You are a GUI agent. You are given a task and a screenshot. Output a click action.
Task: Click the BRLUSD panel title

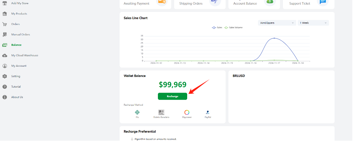tap(238, 76)
